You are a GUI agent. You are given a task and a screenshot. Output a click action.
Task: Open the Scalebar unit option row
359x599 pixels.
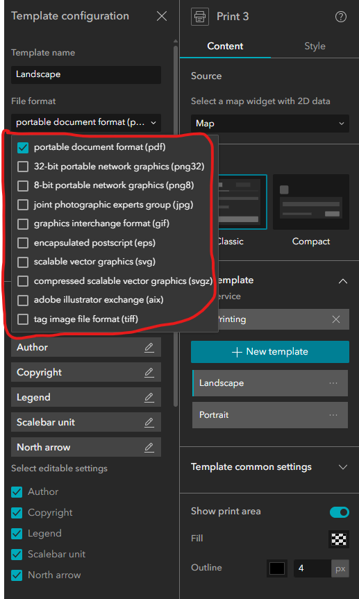(86, 422)
